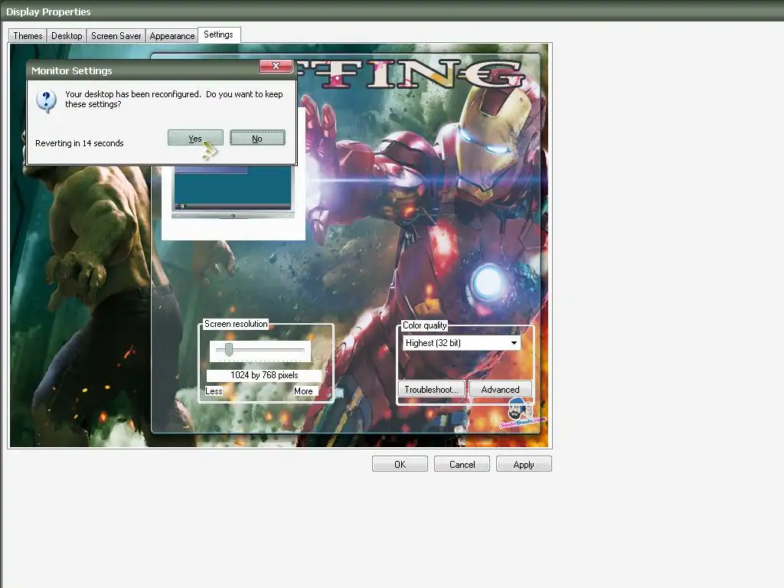Click the Color quality group label

[425, 325]
